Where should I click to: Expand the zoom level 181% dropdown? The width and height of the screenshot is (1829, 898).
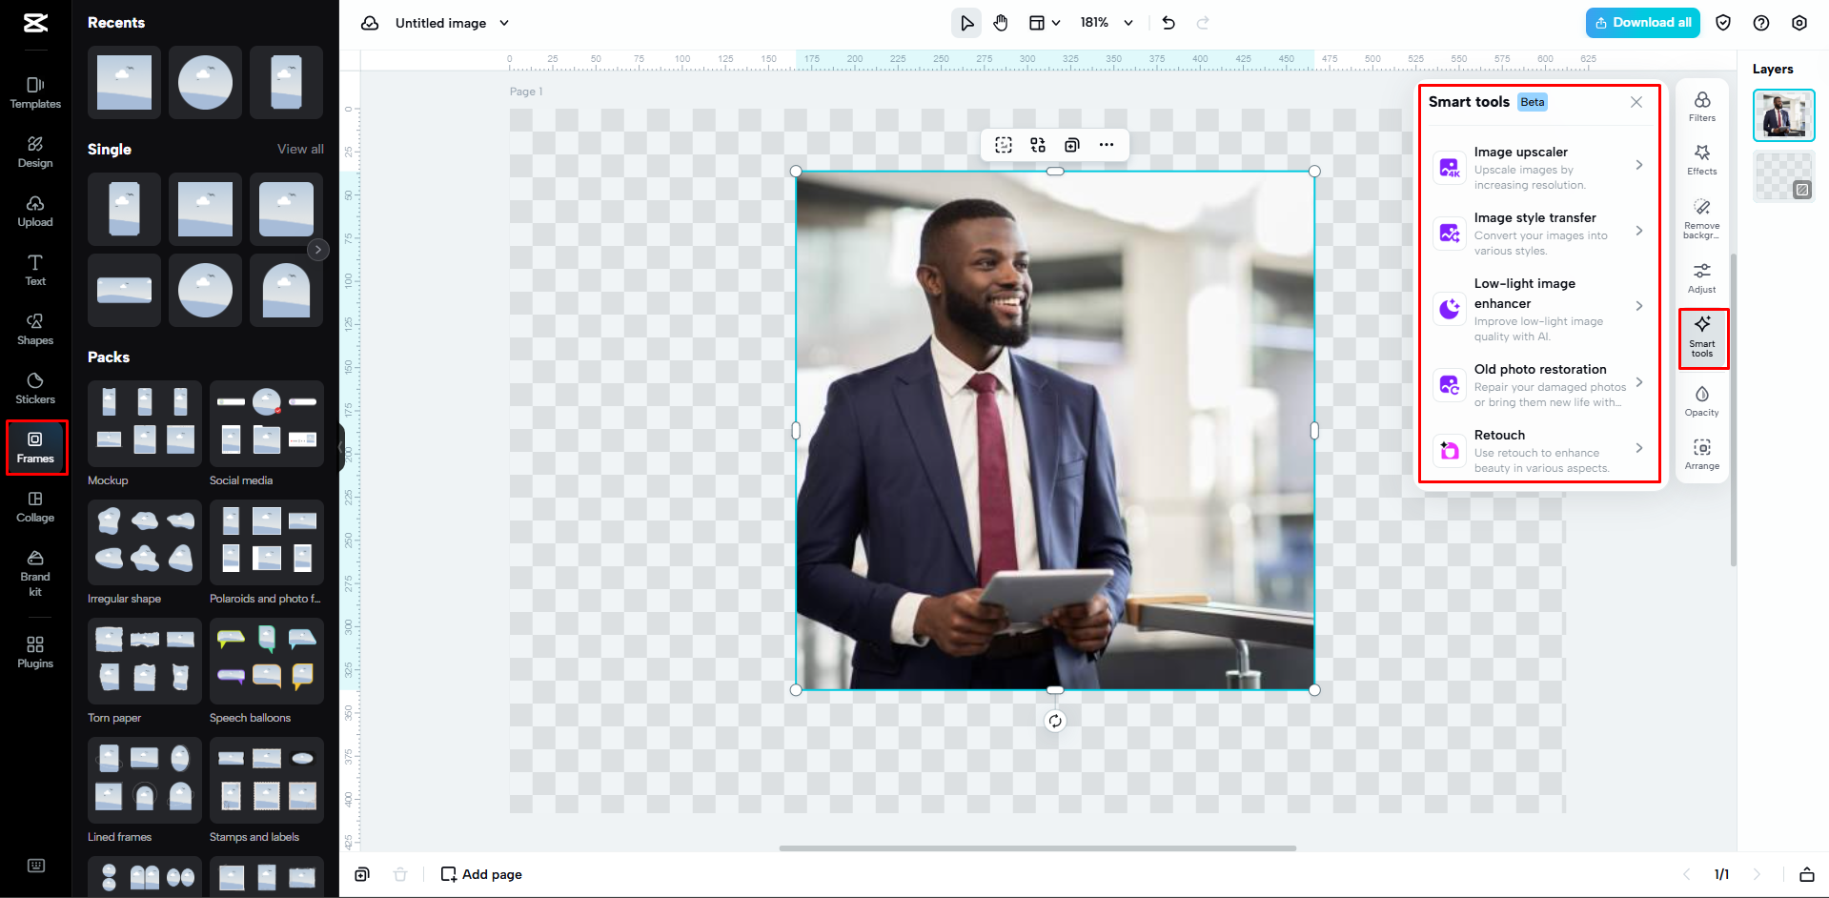click(x=1106, y=22)
